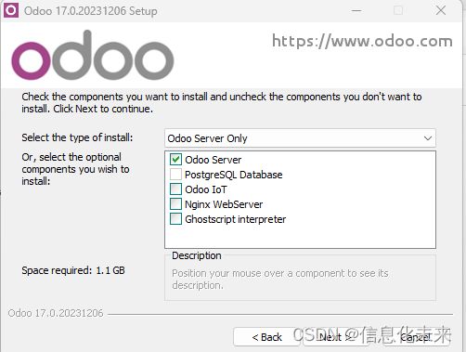The image size is (466, 352).
Task: Uncheck the Odoo Server component
Action: pos(175,160)
